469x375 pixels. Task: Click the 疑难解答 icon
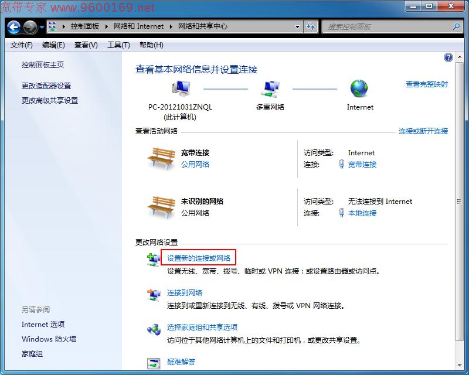pyautogui.click(x=154, y=363)
